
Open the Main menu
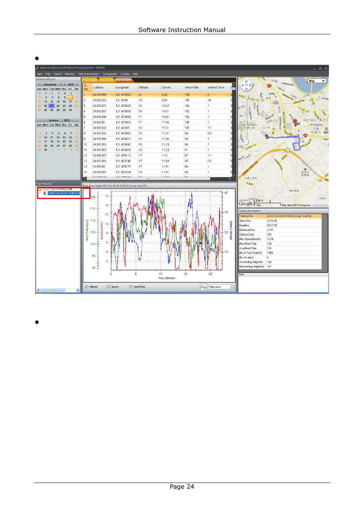click(40, 74)
